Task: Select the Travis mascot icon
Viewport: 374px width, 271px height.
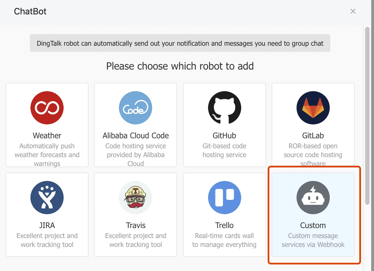Action: (x=136, y=198)
